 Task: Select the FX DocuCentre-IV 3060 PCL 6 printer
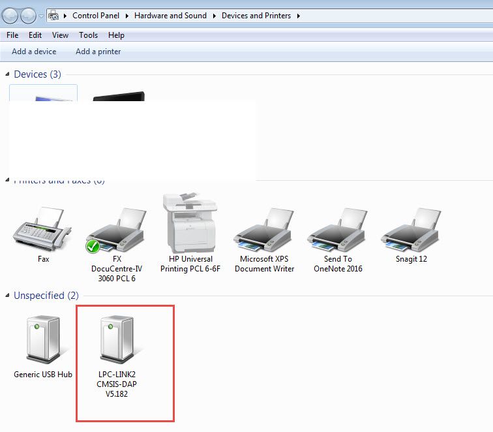tap(117, 245)
